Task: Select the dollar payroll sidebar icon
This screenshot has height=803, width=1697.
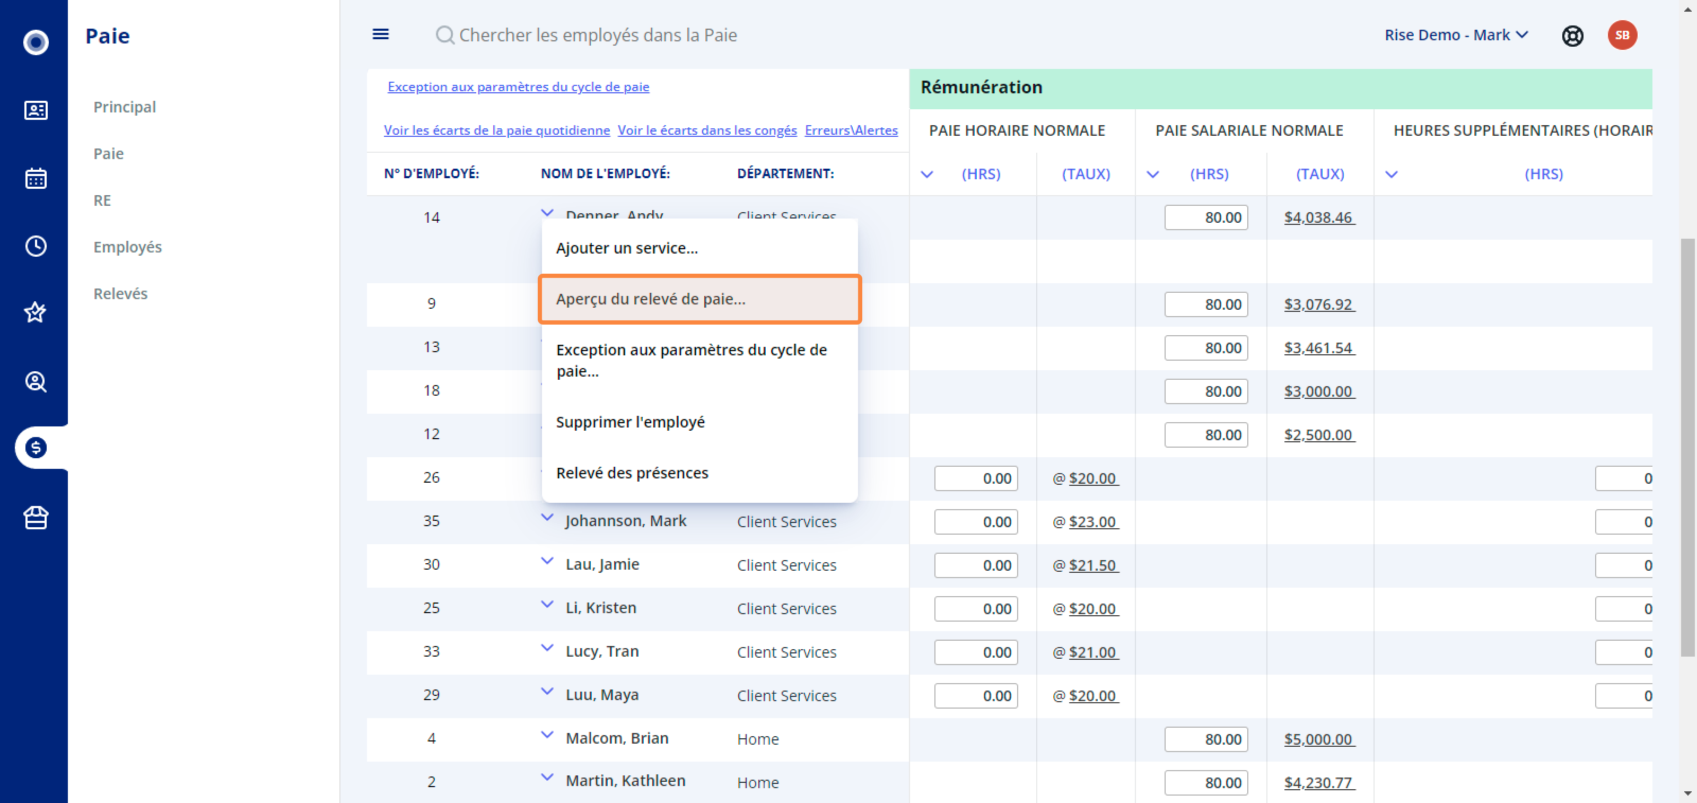Action: [x=36, y=448]
